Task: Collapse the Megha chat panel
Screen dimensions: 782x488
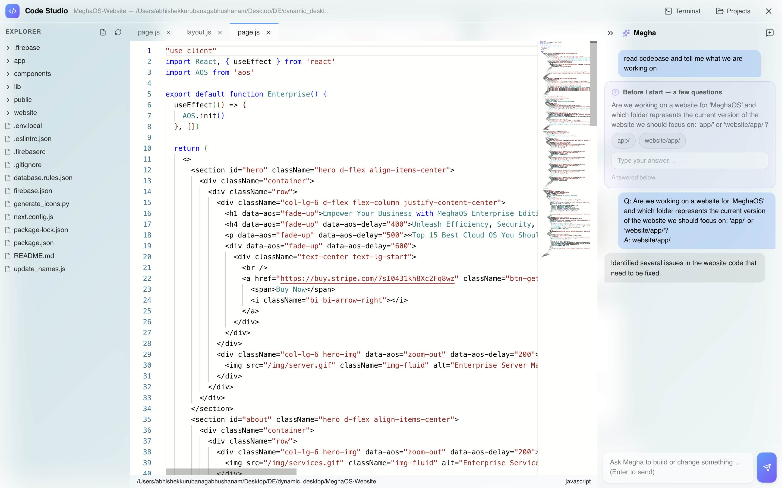Action: 610,33
